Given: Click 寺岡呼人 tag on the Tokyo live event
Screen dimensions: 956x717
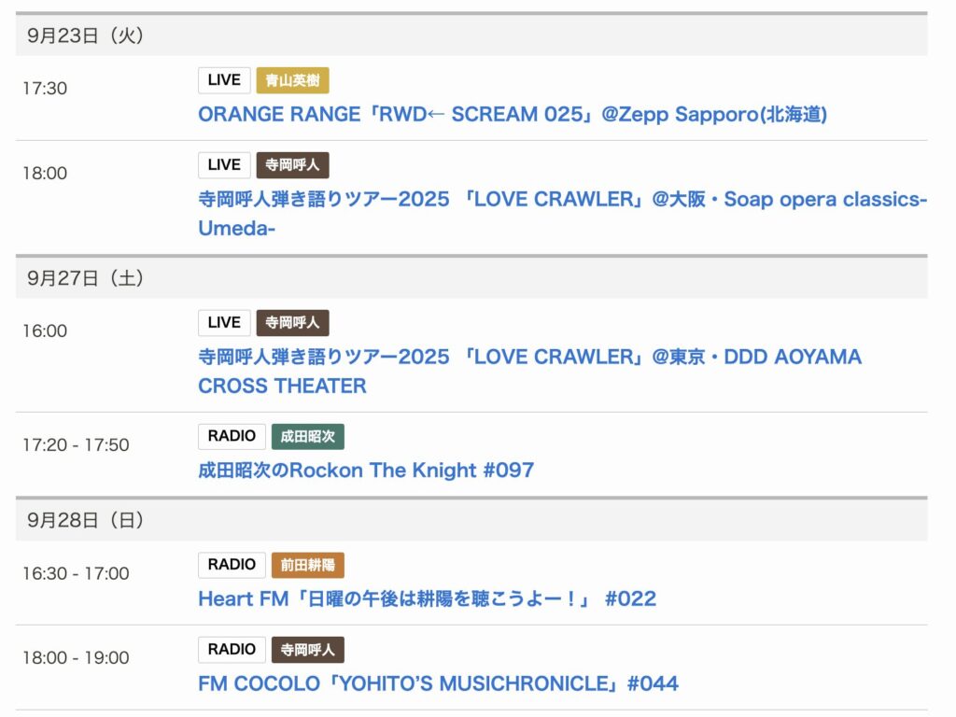Looking at the screenshot, I should [293, 323].
